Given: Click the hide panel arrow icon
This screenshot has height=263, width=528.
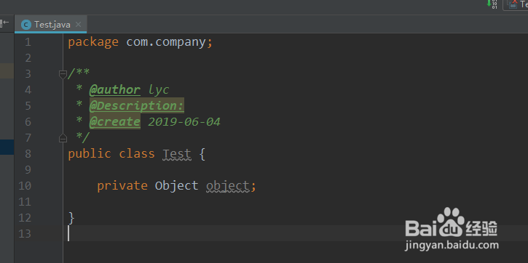Looking at the screenshot, I should click(x=4, y=23).
